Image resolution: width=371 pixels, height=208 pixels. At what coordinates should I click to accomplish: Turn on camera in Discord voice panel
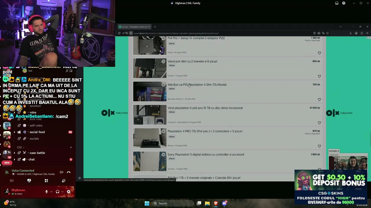[x=12, y=181]
